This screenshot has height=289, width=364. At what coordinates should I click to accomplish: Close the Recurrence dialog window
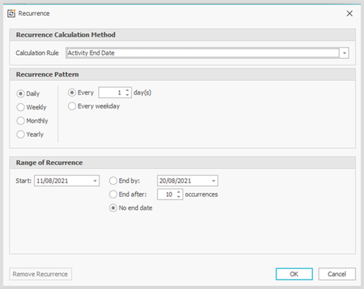[x=349, y=14]
